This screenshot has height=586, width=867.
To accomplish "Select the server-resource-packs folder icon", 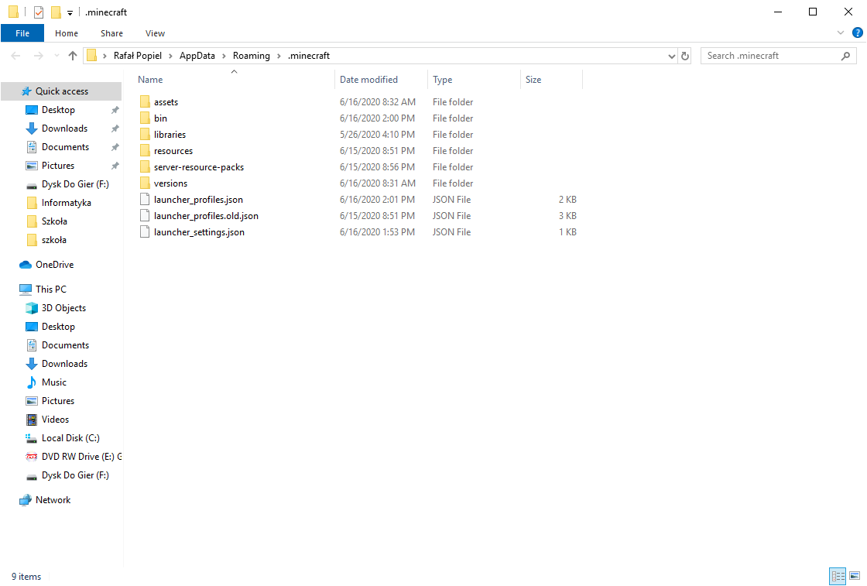I will click(x=145, y=167).
